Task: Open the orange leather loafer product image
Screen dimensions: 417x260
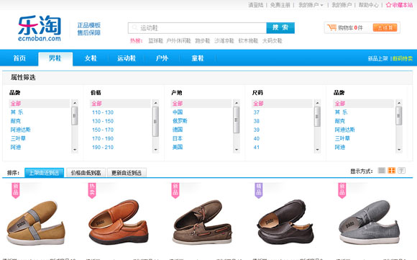Action: pos(119,222)
